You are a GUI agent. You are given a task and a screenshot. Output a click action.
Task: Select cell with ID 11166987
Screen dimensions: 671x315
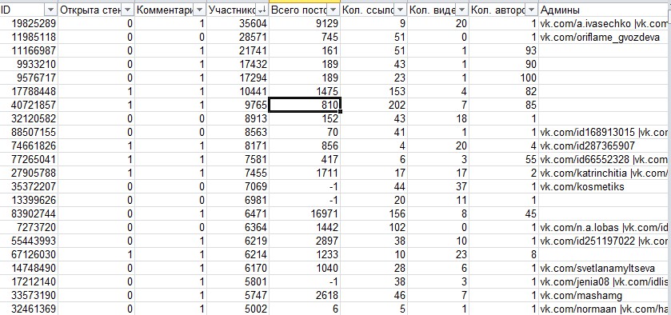pos(29,51)
